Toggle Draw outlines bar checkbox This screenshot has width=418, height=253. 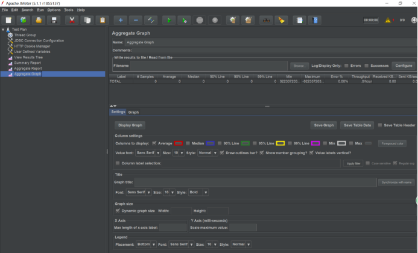point(222,153)
